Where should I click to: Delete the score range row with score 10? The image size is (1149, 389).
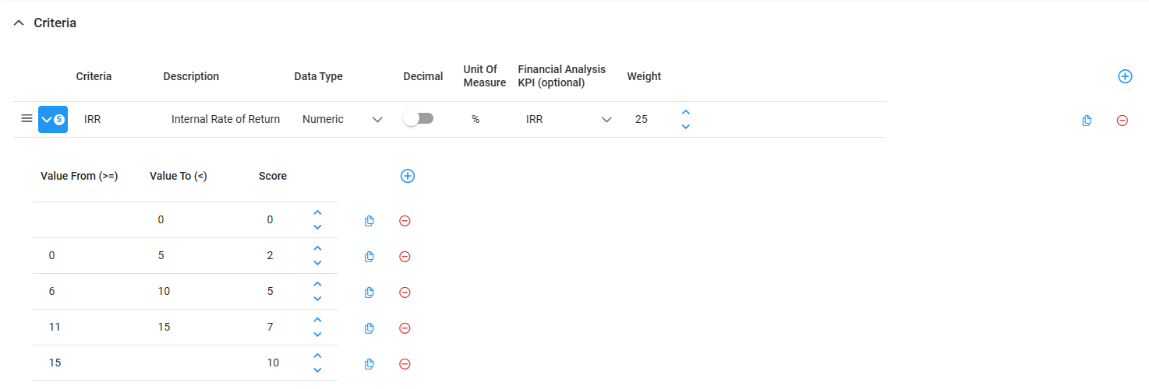tap(405, 364)
